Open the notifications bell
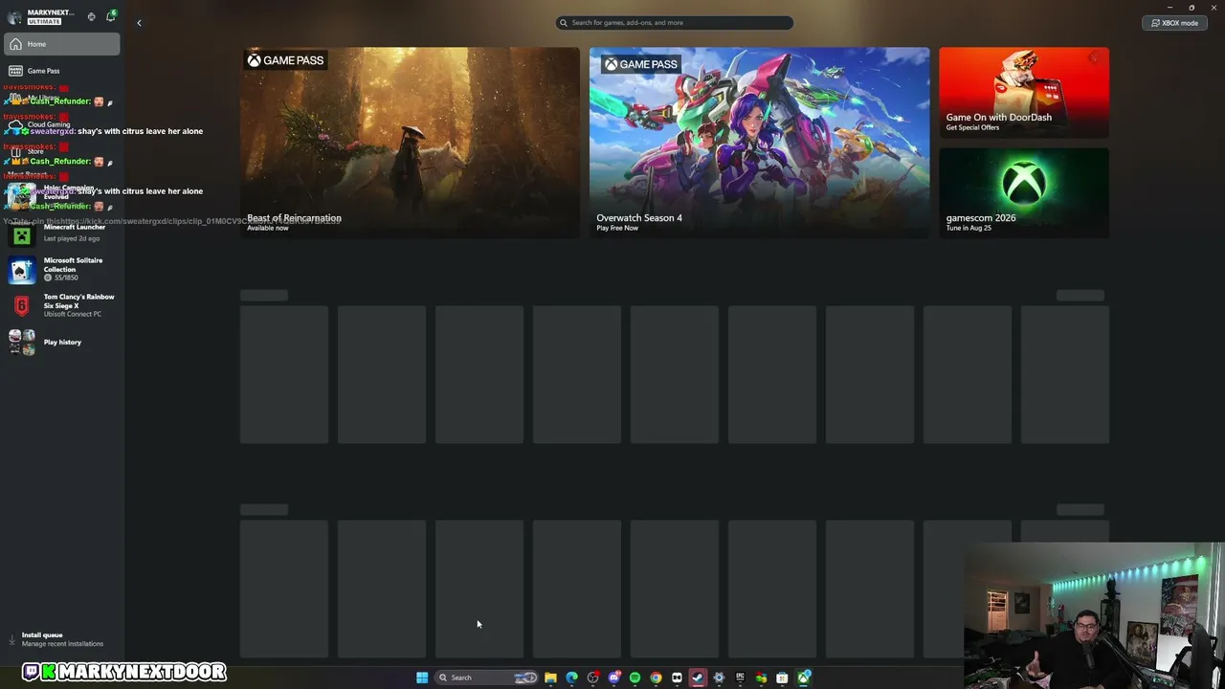This screenshot has width=1225, height=689. coord(110,16)
